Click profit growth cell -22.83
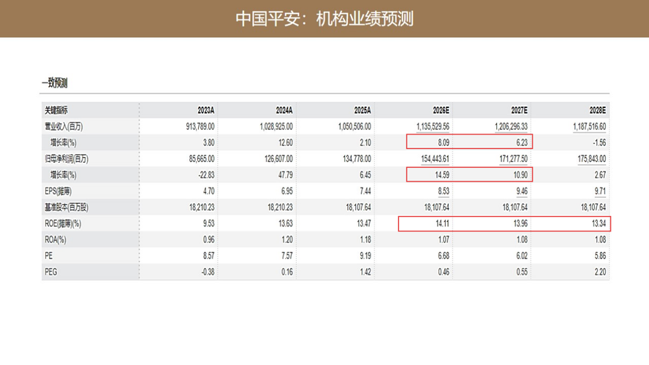649x365 pixels. 207,175
